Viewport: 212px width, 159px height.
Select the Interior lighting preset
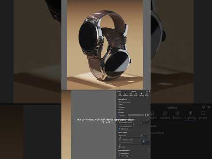pyautogui.click(x=119, y=110)
